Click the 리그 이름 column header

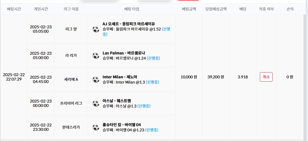71,9
